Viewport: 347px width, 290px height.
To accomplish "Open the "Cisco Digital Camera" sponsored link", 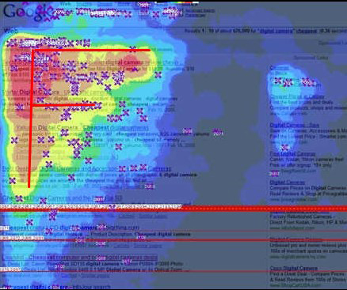I will point(294,268).
